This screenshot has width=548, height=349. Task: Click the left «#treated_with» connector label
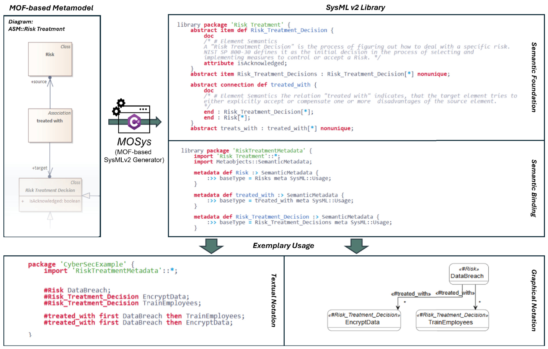(x=411, y=294)
